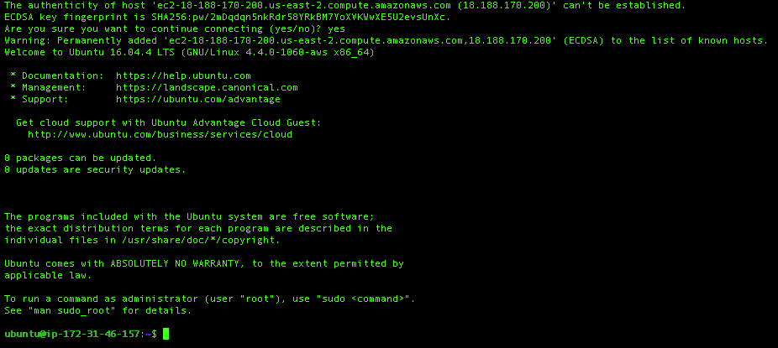Click the "0 packages can be updated" line
Viewport: 778px width, 348px height.
pos(81,158)
